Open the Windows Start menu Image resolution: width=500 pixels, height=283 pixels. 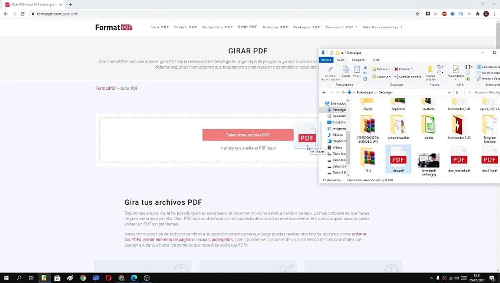6,278
